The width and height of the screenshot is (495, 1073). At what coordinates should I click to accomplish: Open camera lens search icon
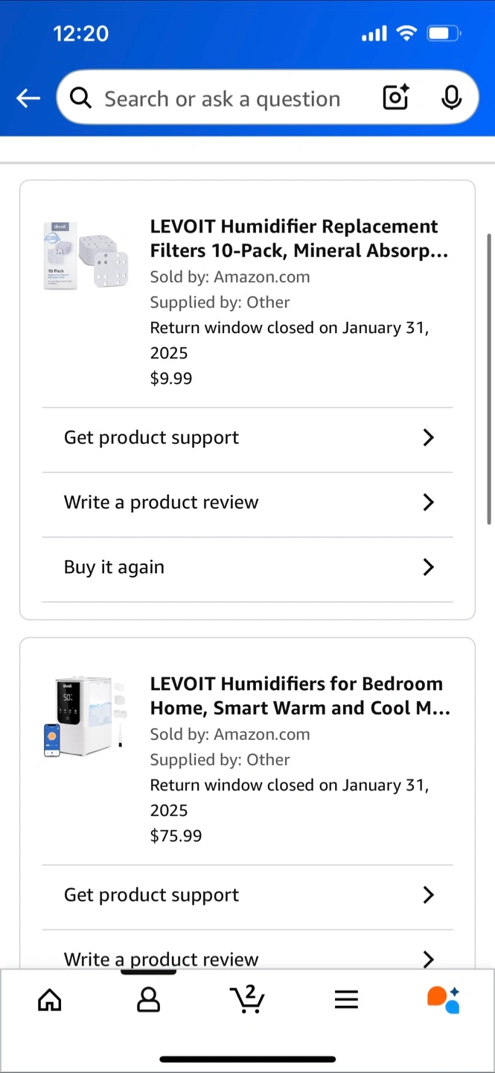click(x=396, y=98)
